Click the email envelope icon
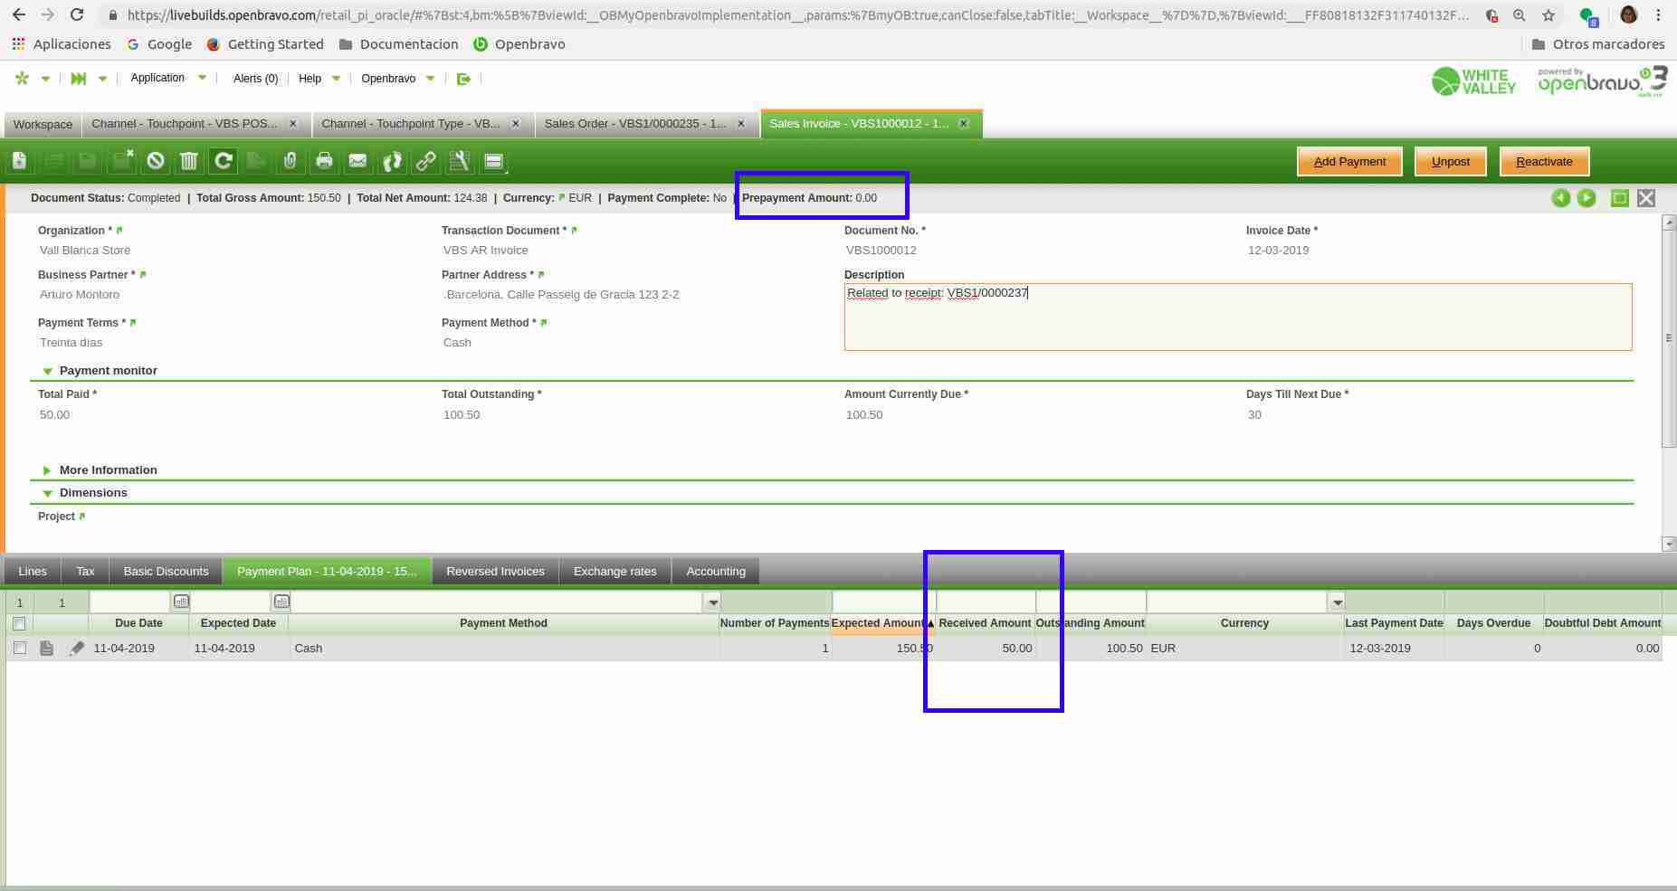 tap(357, 161)
